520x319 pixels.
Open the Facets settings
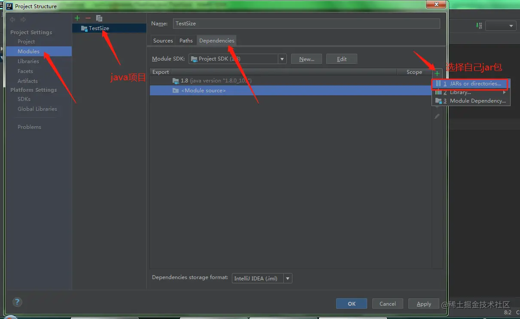tap(25, 71)
